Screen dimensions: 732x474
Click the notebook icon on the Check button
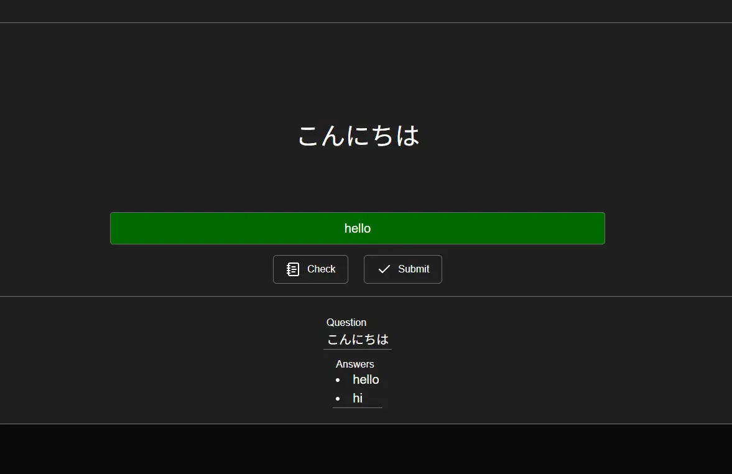[x=293, y=269]
